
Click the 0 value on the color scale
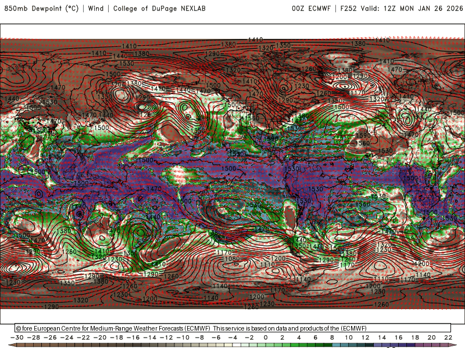pyautogui.click(x=266, y=338)
